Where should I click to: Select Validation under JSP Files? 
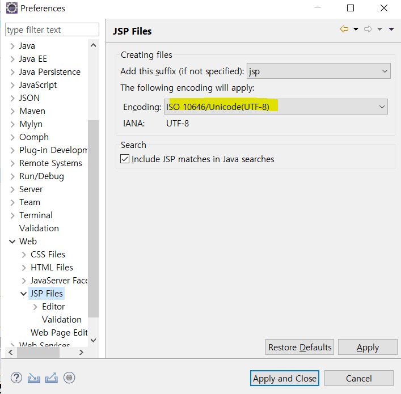[x=62, y=320]
